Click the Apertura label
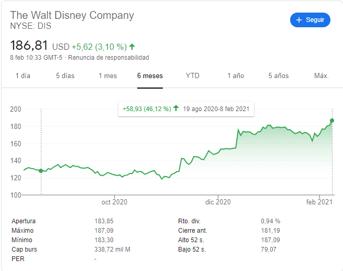This screenshot has width=343, height=271. click(24, 221)
